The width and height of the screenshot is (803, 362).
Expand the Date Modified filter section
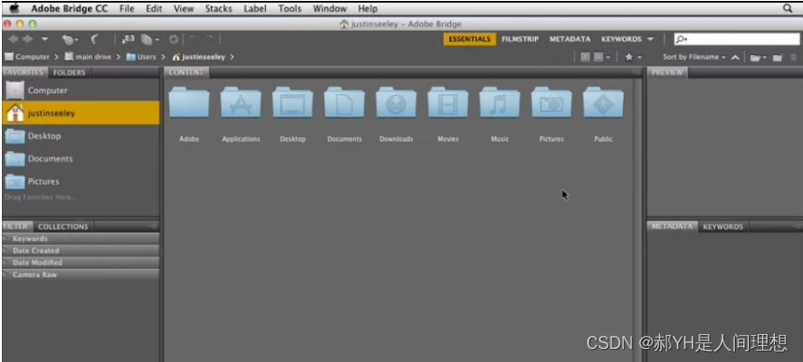point(80,263)
